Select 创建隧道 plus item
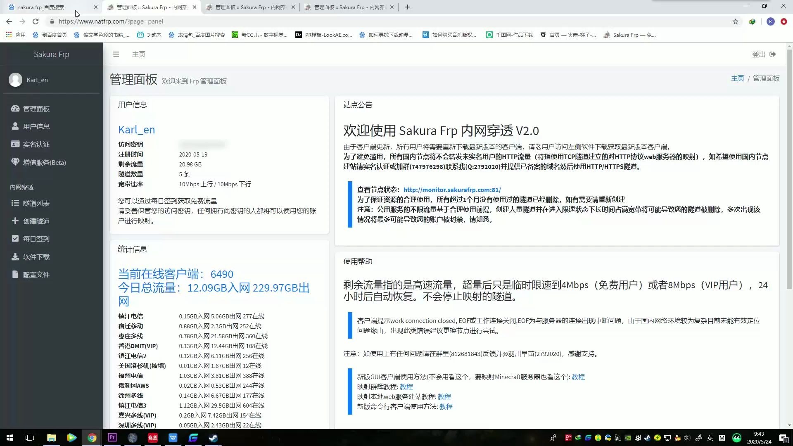793x446 pixels. tap(36, 221)
